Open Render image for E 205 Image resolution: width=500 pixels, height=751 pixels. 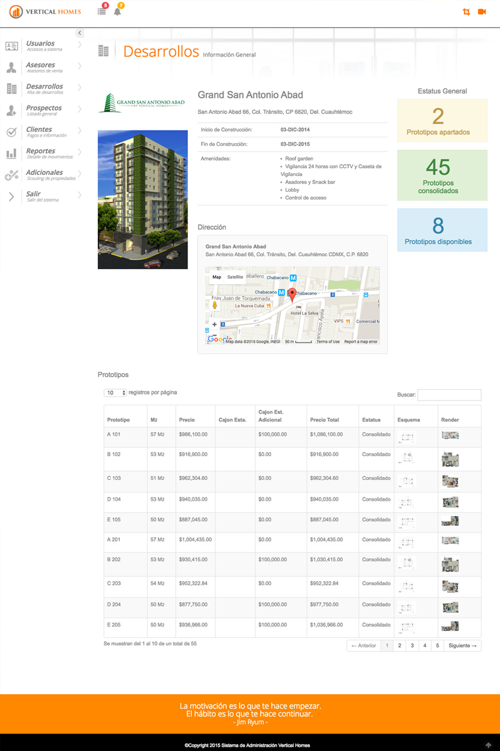tap(450, 626)
